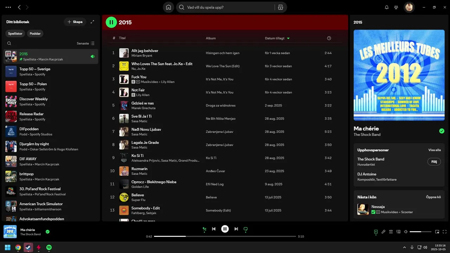The width and height of the screenshot is (450, 253).
Task: Open album Hisingen och hem igen
Action: [223, 53]
